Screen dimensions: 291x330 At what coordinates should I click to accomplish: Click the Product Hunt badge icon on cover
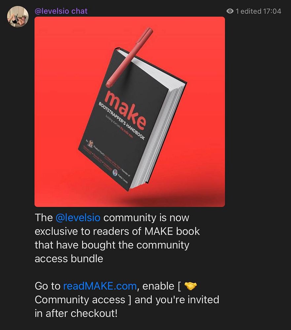click(x=91, y=143)
